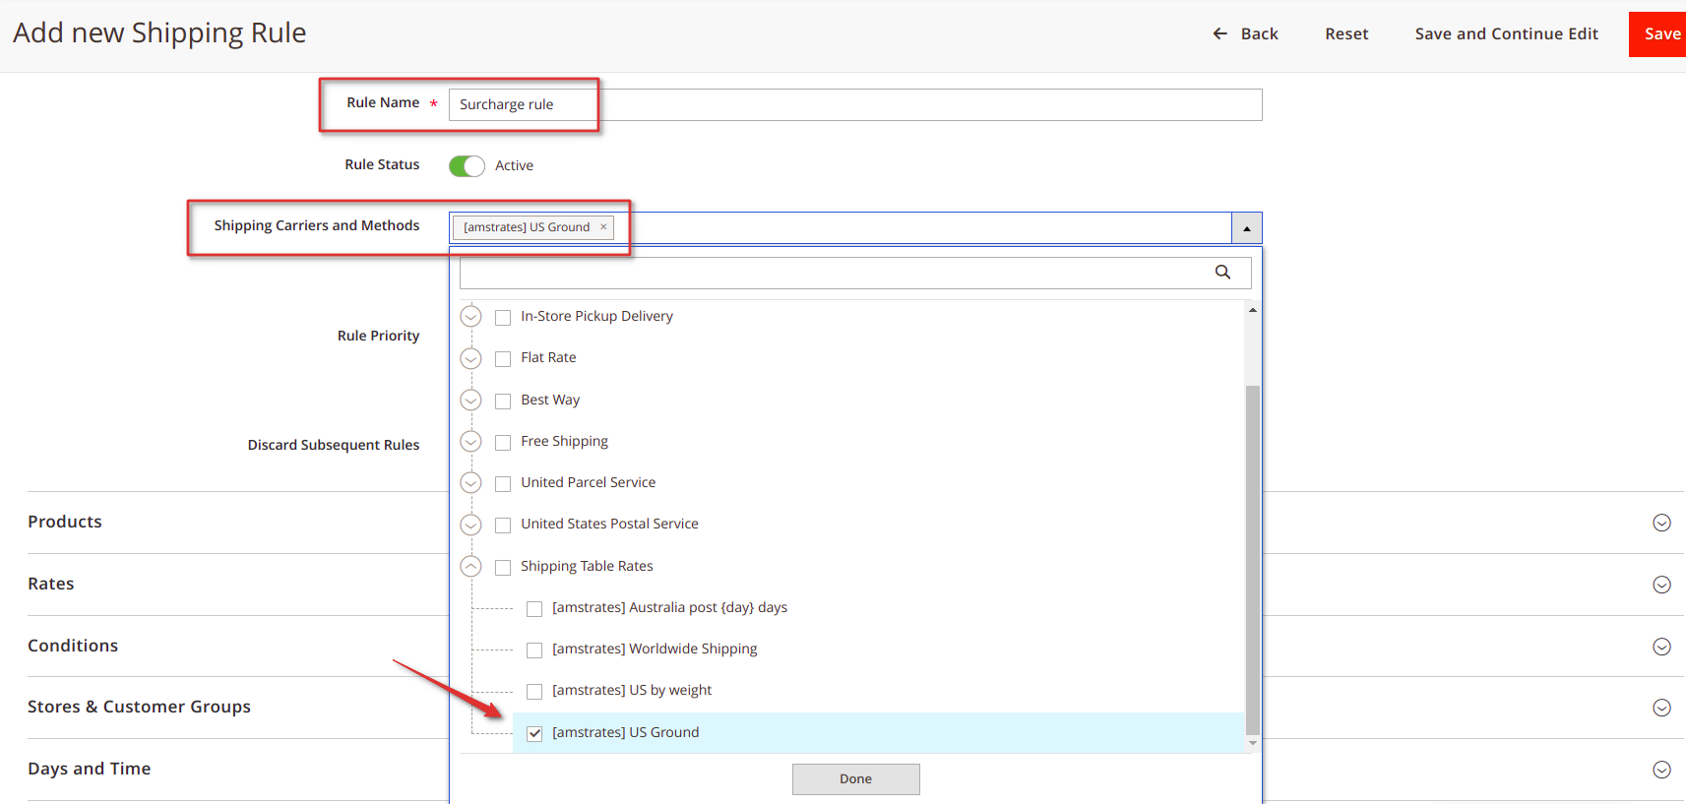Image resolution: width=1686 pixels, height=804 pixels.
Task: Expand the Rates section chevron
Action: coord(1661,585)
